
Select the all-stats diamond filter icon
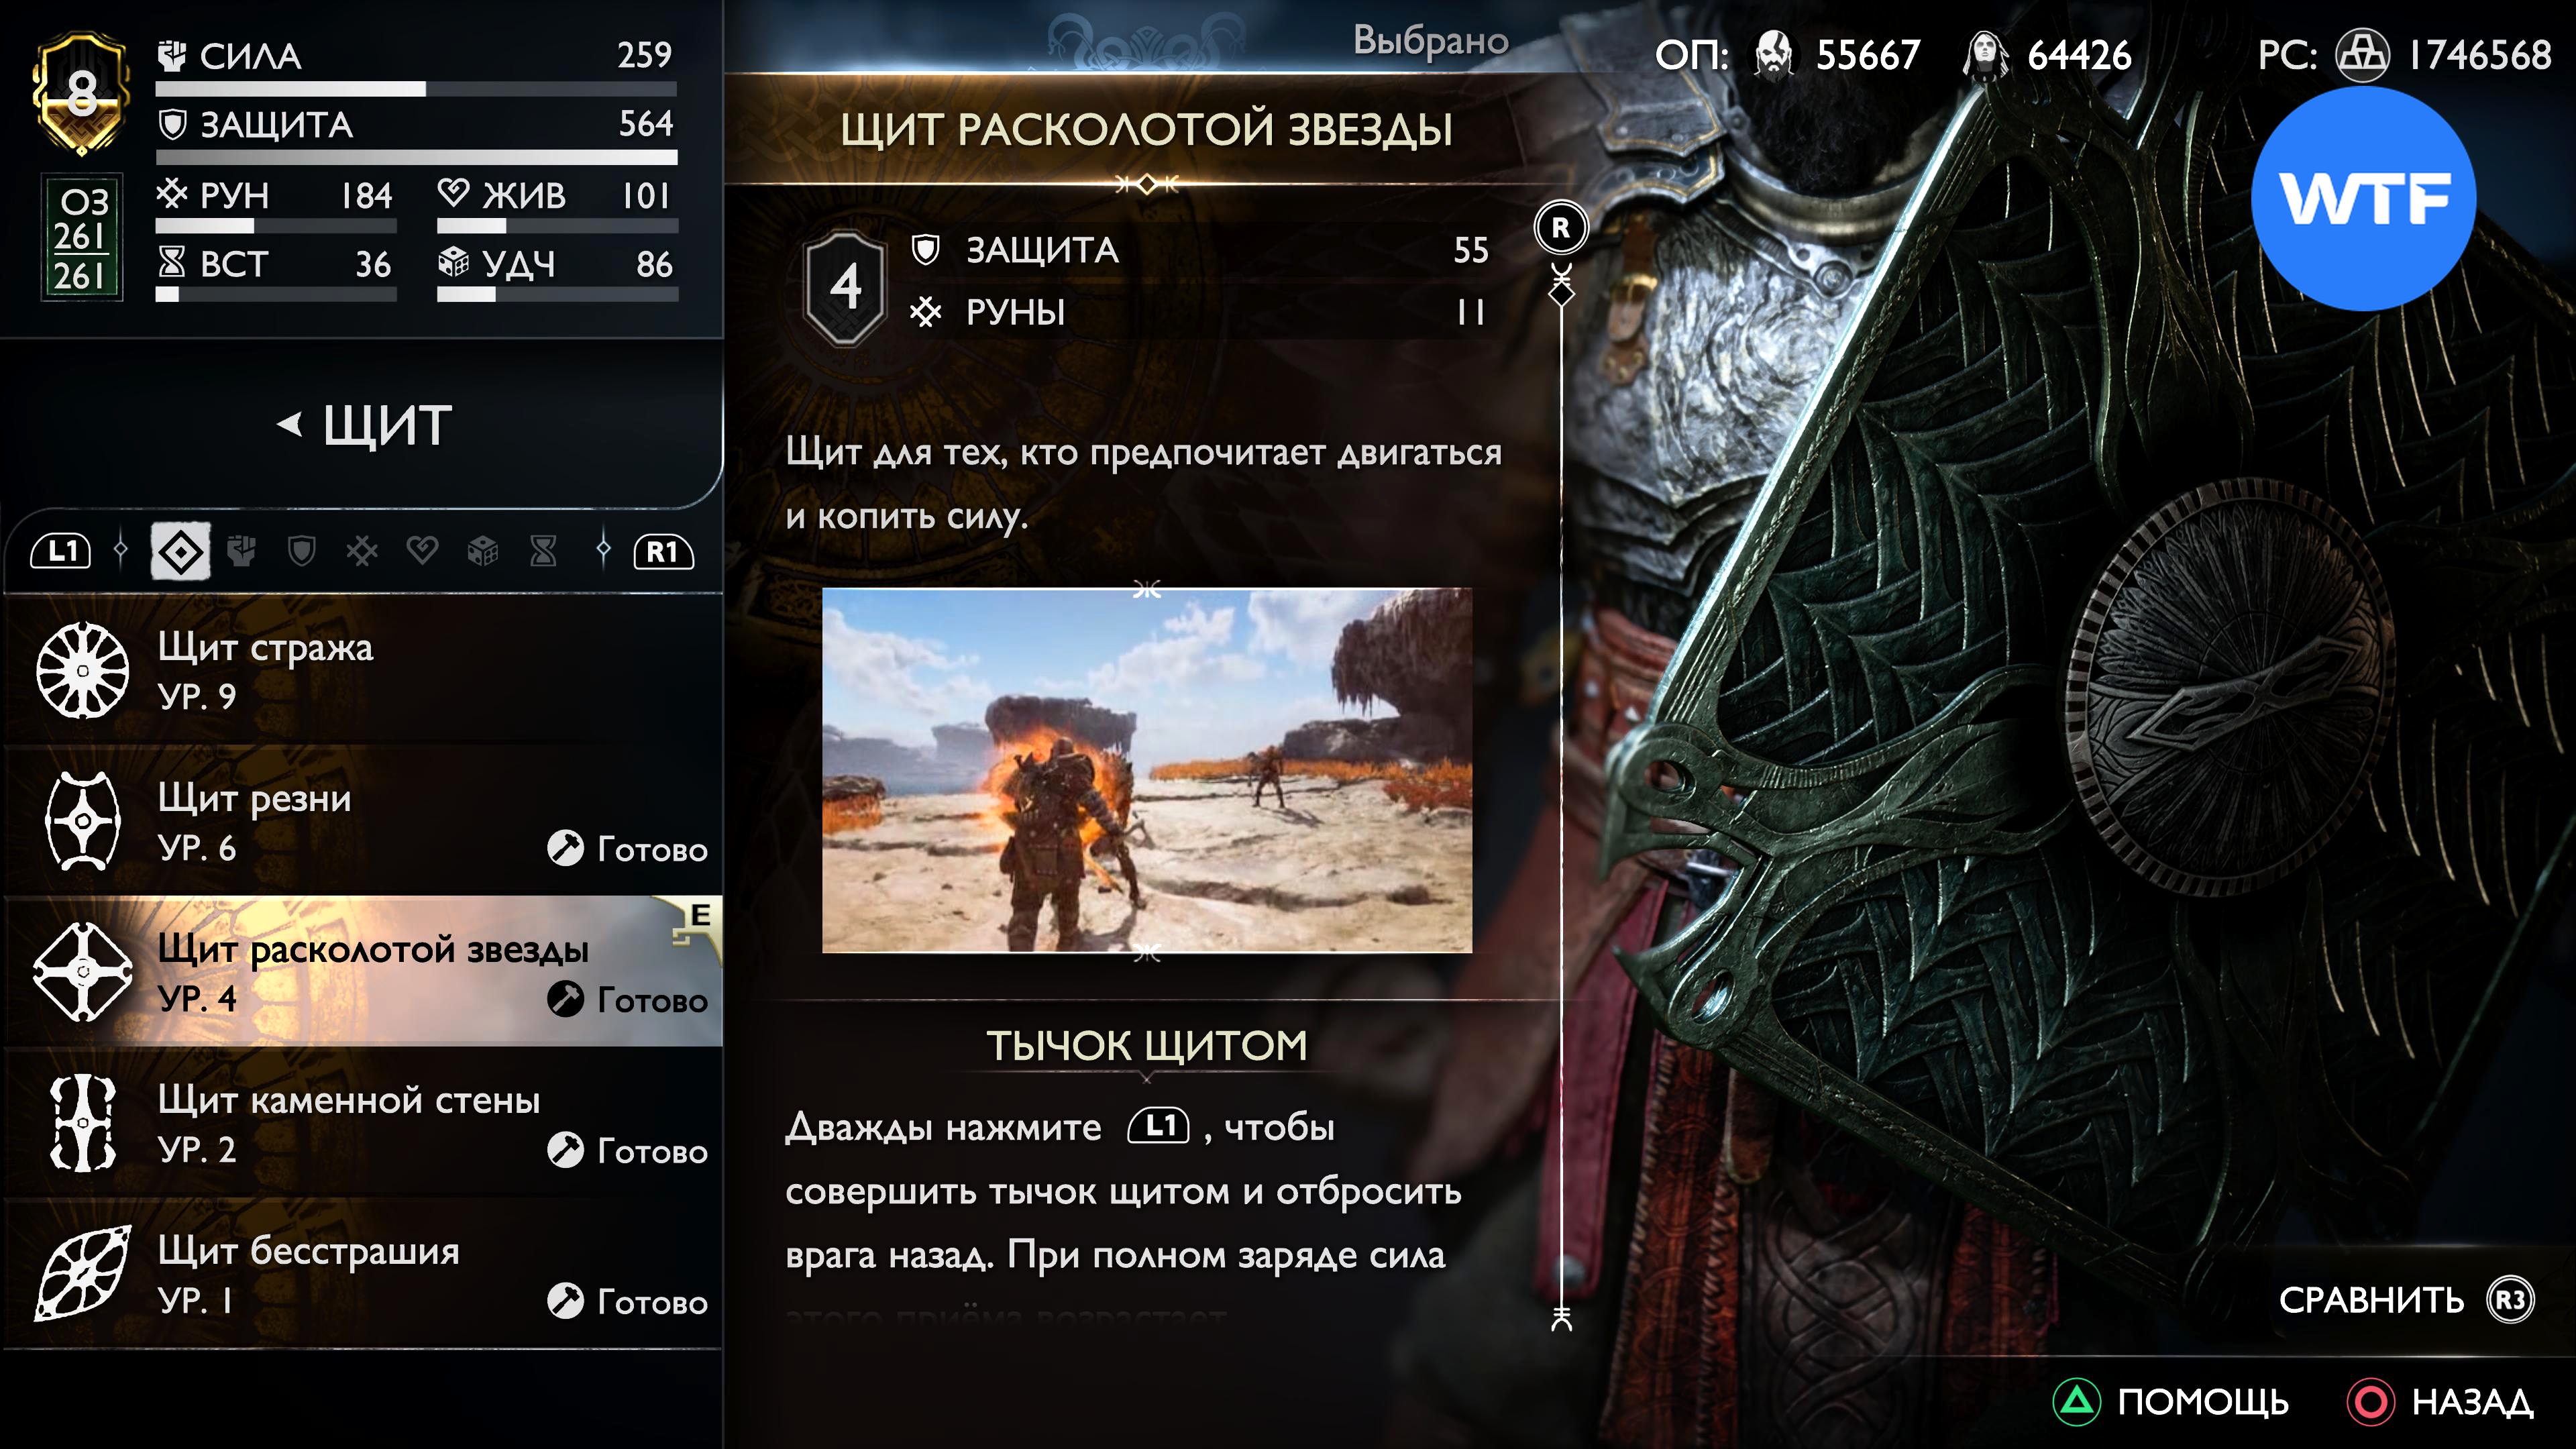pos(180,551)
